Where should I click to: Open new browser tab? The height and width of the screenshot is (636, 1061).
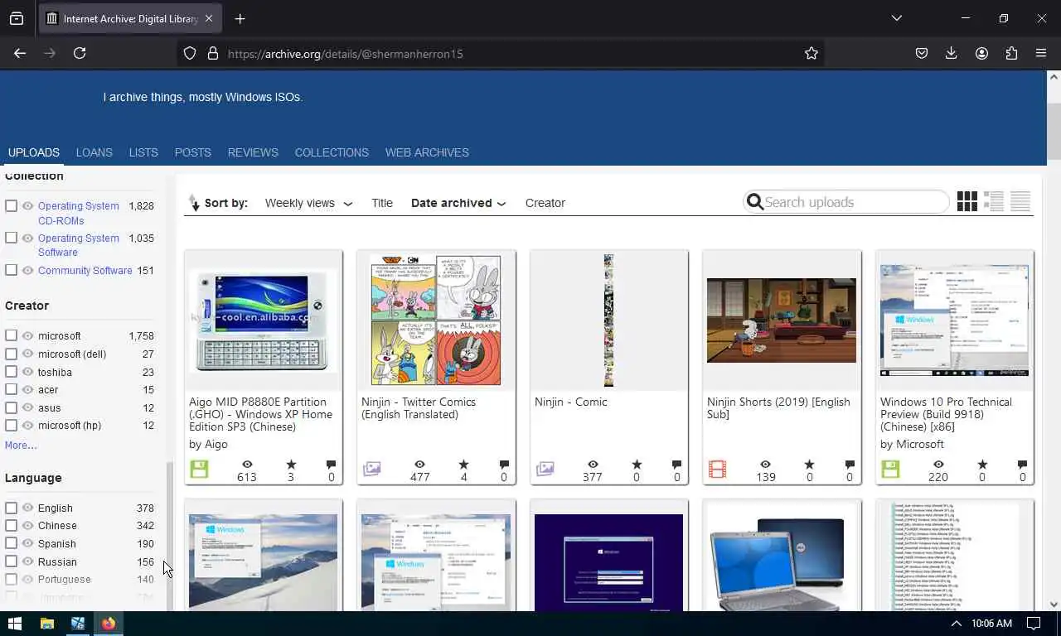(x=240, y=18)
